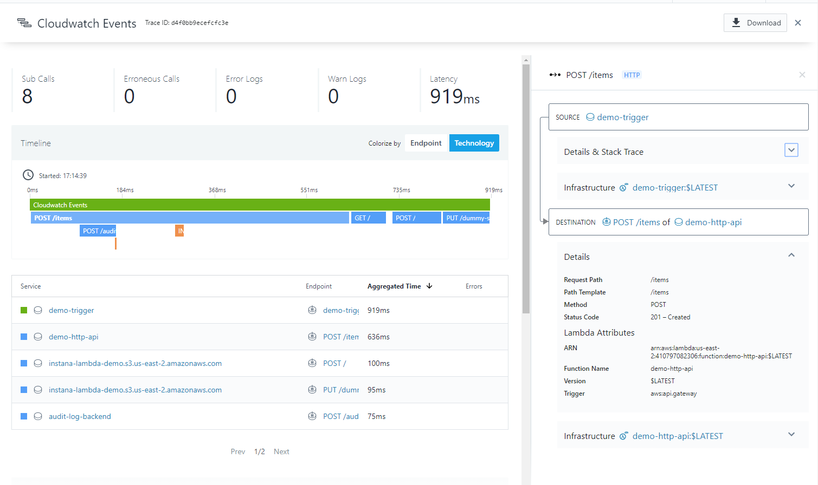Open POST /aud endpoint link in table

(341, 416)
